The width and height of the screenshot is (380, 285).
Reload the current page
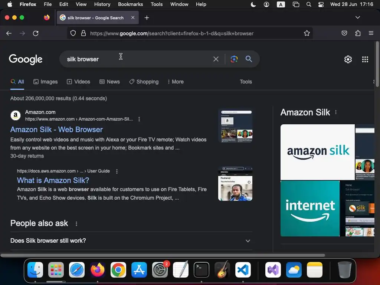[x=36, y=33]
